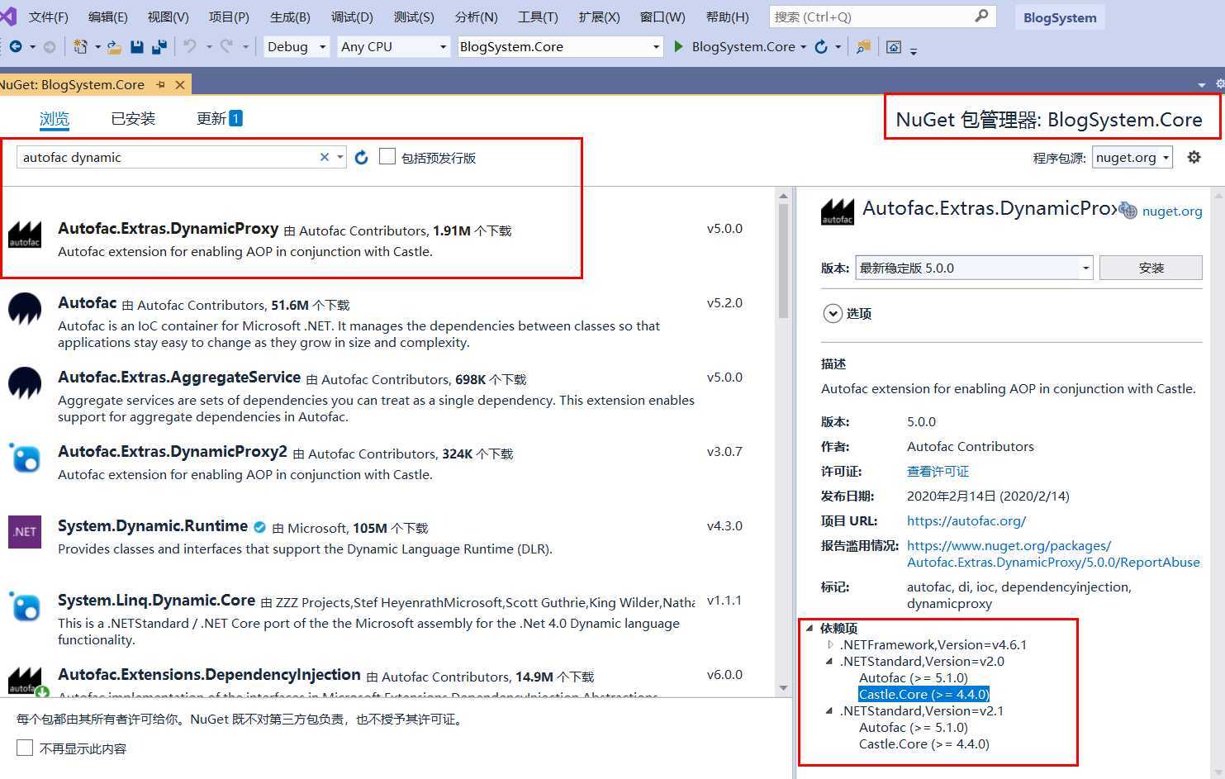Open the Any CPU platform dropdown
This screenshot has width=1225, height=779.
(394, 47)
